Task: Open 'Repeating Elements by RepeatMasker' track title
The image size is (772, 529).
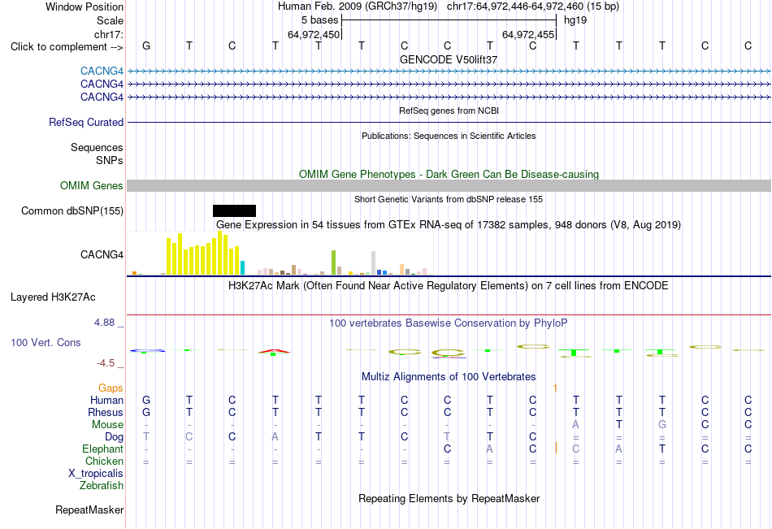Action: (x=449, y=498)
